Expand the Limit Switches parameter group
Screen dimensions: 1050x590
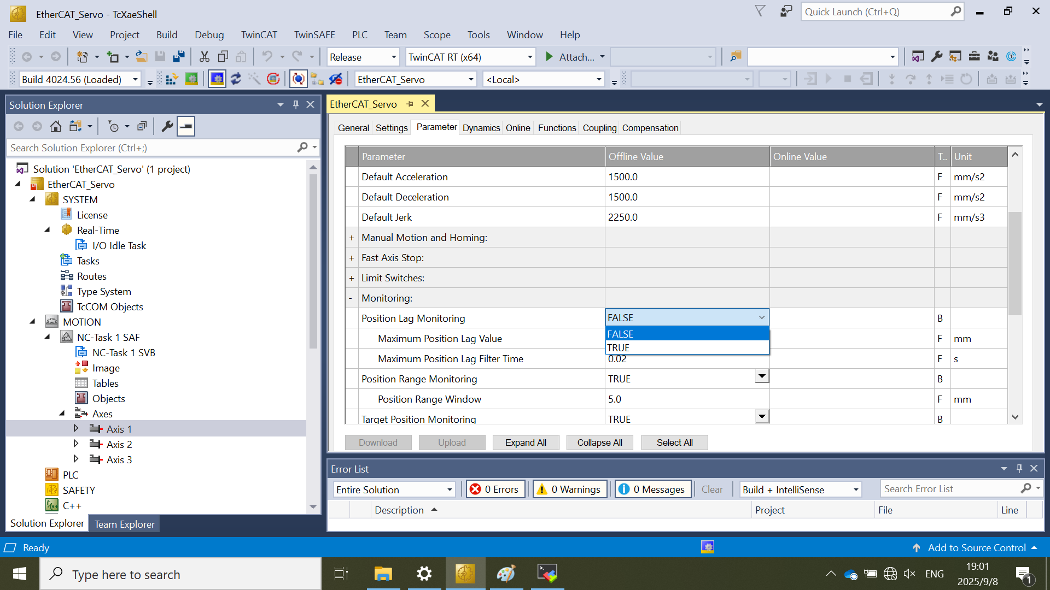(352, 278)
